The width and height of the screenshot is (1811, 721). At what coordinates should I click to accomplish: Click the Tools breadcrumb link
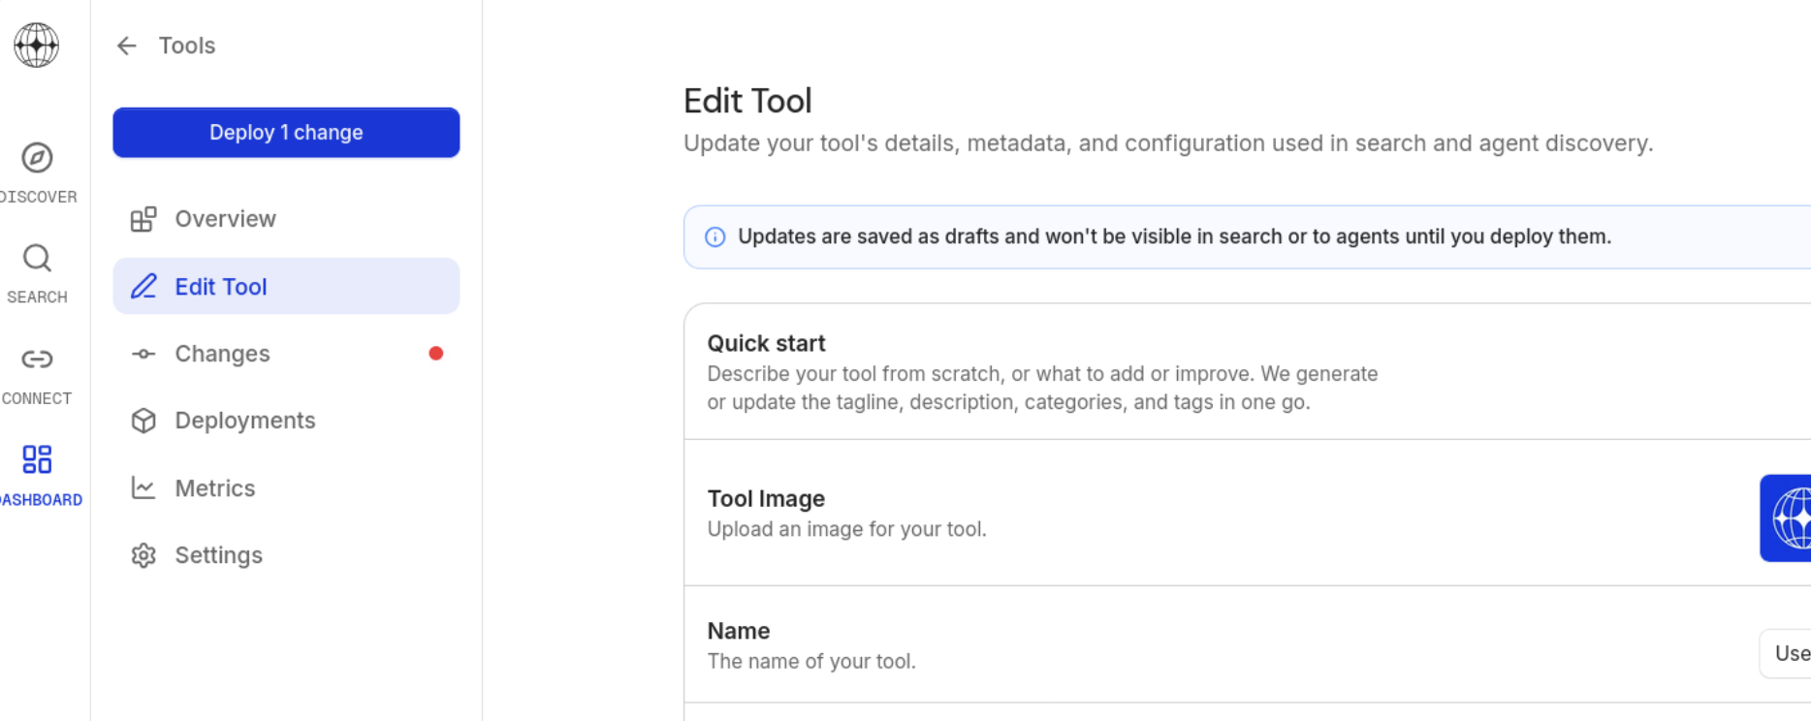187,46
